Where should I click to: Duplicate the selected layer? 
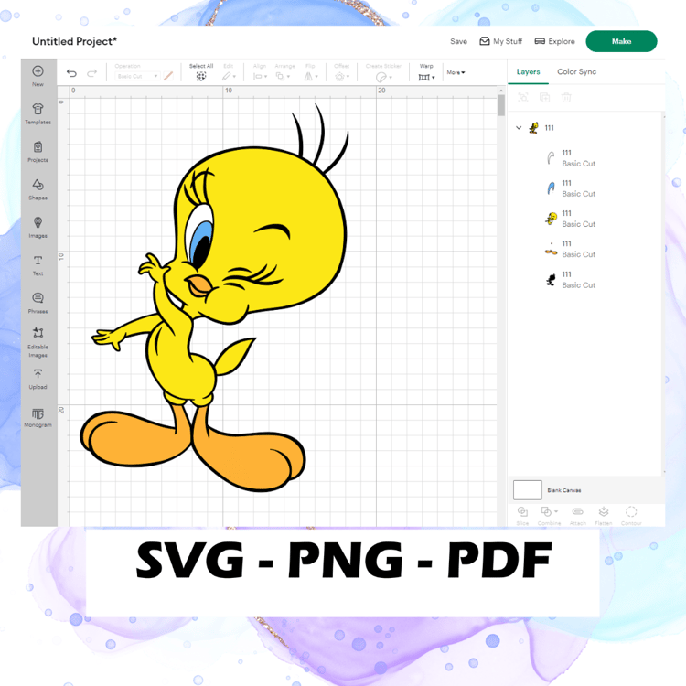coord(545,98)
